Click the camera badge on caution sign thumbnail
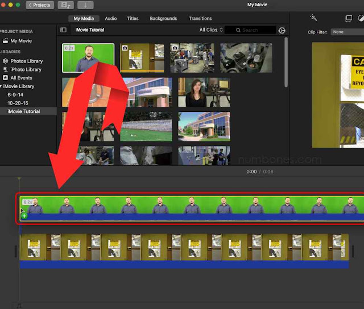The width and height of the screenshot is (364, 309). 125,48
